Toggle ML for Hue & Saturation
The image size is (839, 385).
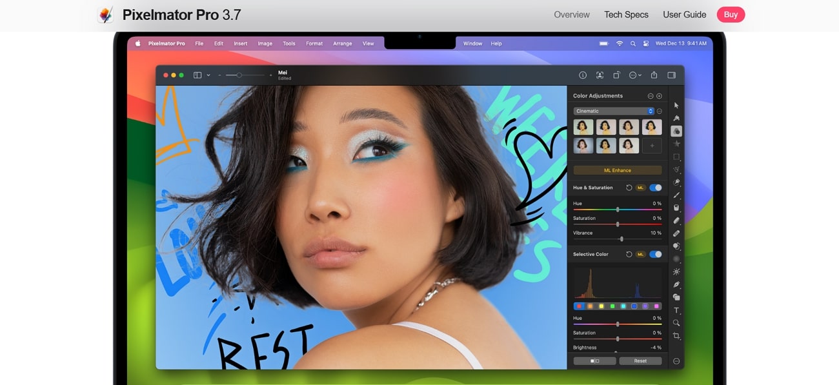[x=640, y=188]
